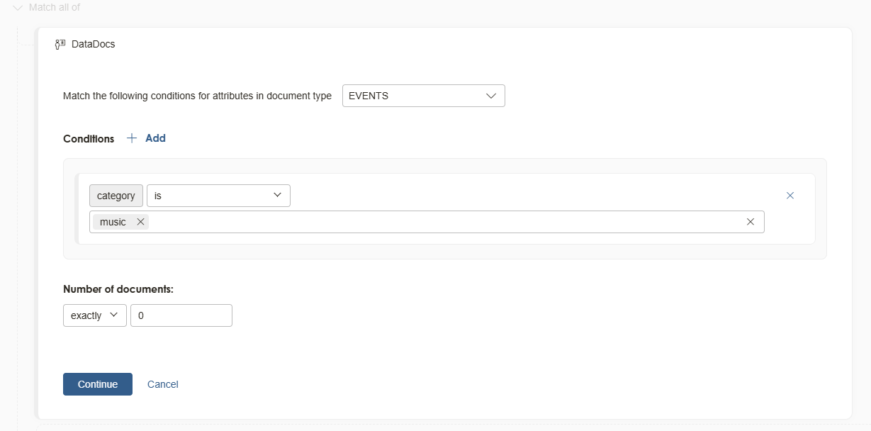
Task: Click the chevron arrow on the EVENTS selector
Action: tap(491, 95)
